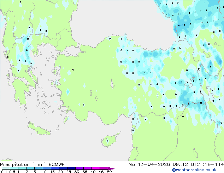The image size is (224, 173).
Task: Click the 0.1–0.5 mm palest legend swatch
Action: (6, 168)
